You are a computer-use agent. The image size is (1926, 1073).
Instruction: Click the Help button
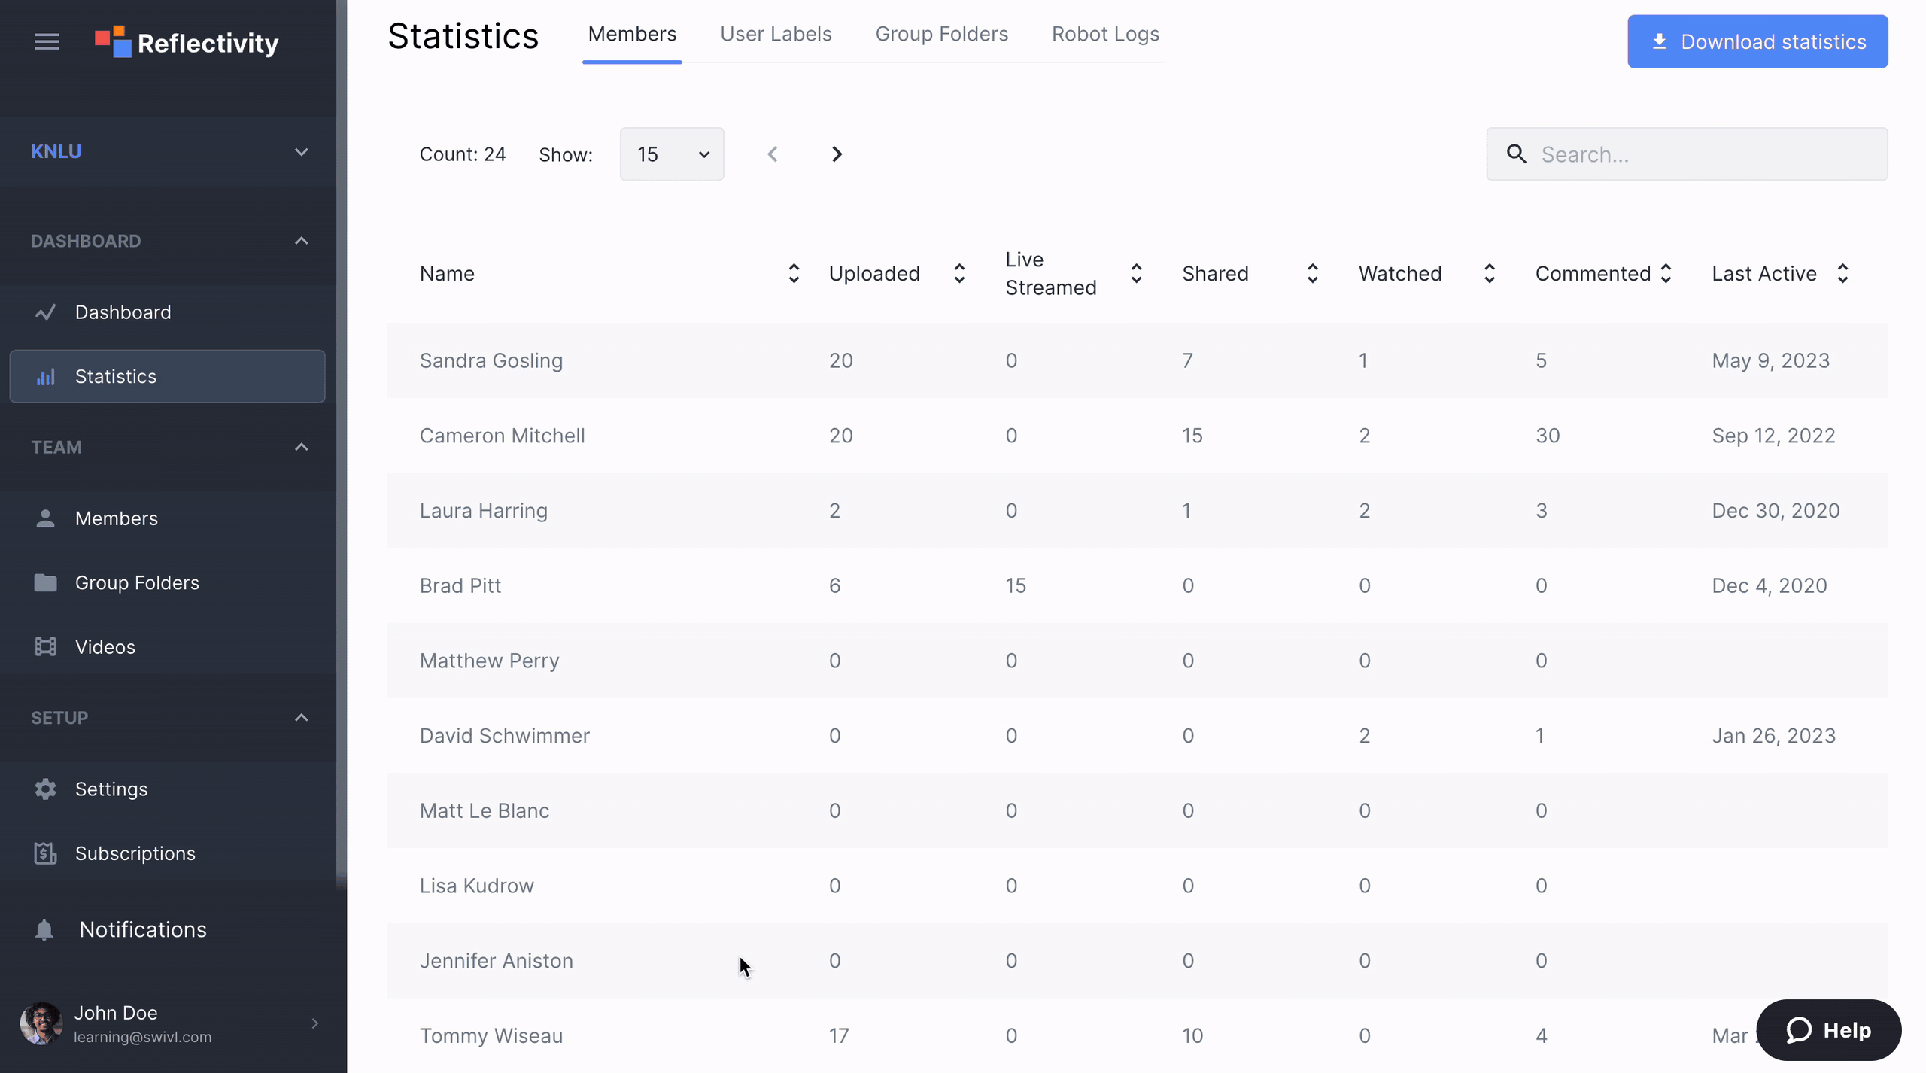point(1828,1029)
